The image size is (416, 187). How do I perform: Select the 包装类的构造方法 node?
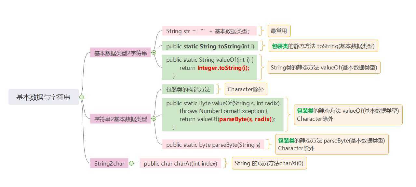tap(188, 89)
